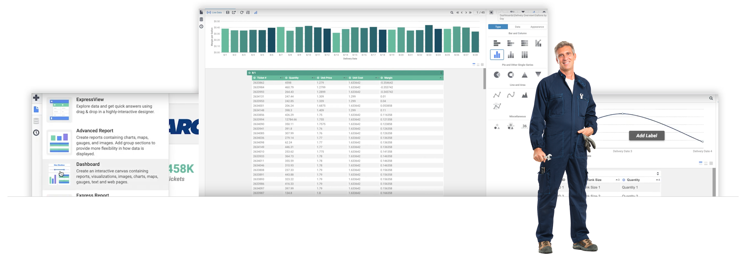Switch to the Data tab

pos(518,27)
